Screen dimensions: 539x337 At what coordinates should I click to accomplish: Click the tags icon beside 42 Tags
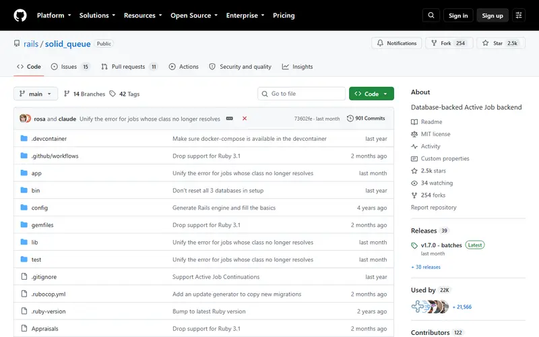click(113, 94)
